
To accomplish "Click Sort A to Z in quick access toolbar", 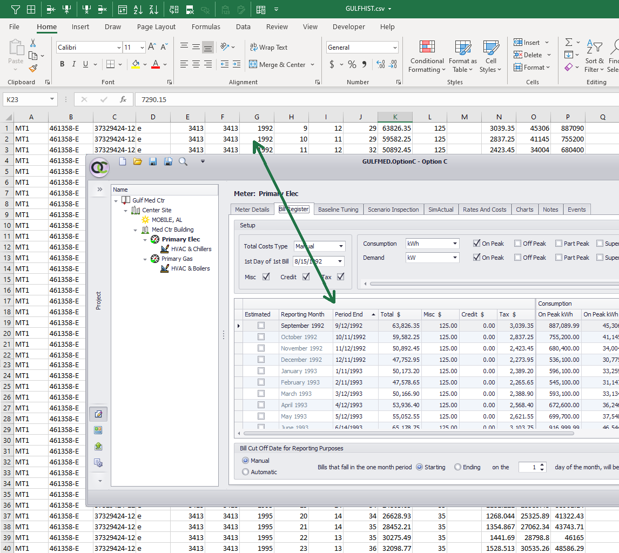I will 138,10.
